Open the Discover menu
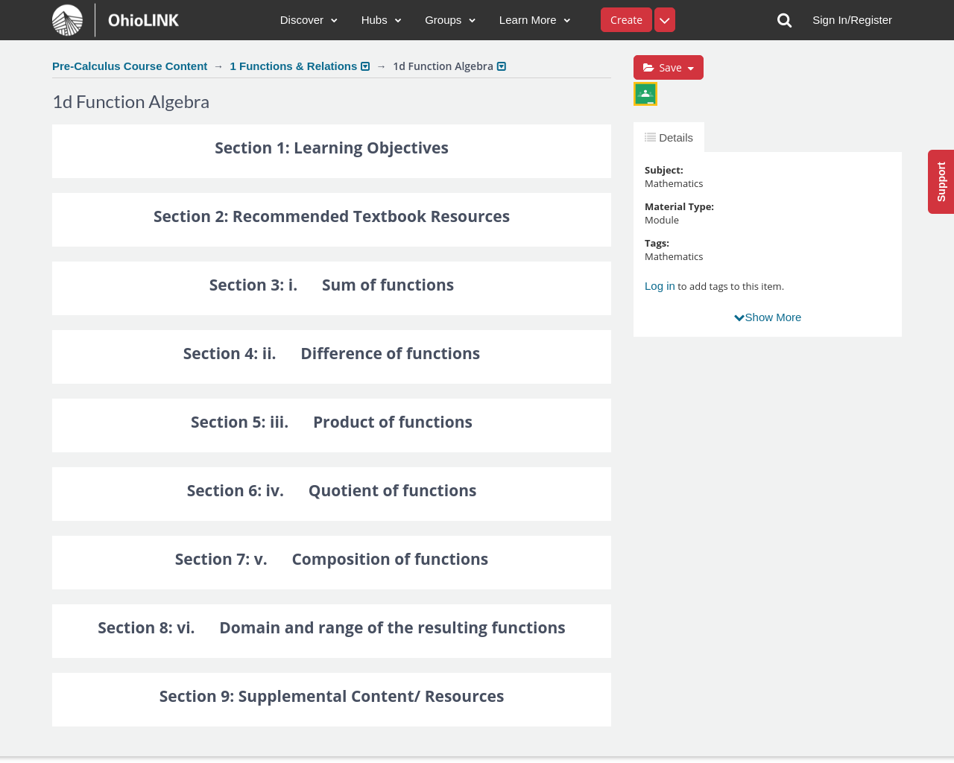Viewport: 954px width, 763px height. [309, 20]
